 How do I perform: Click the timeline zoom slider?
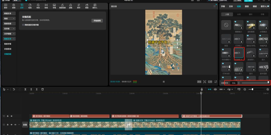coord(256,89)
